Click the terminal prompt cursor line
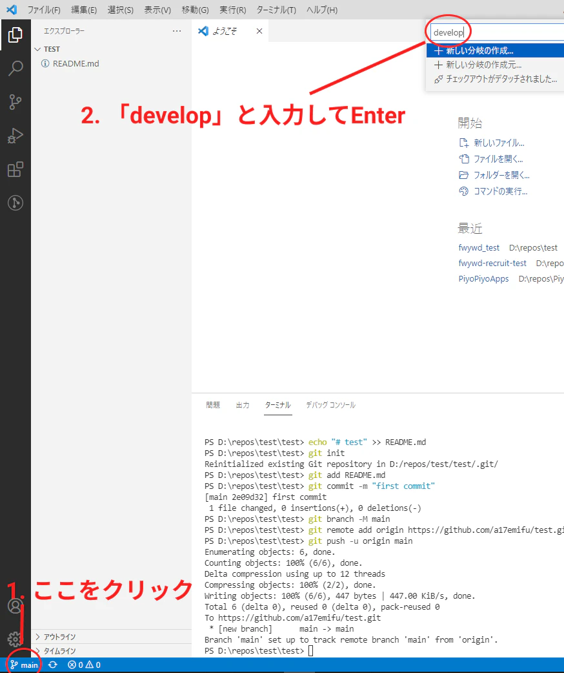Viewport: 564px width, 673px height. [x=259, y=651]
